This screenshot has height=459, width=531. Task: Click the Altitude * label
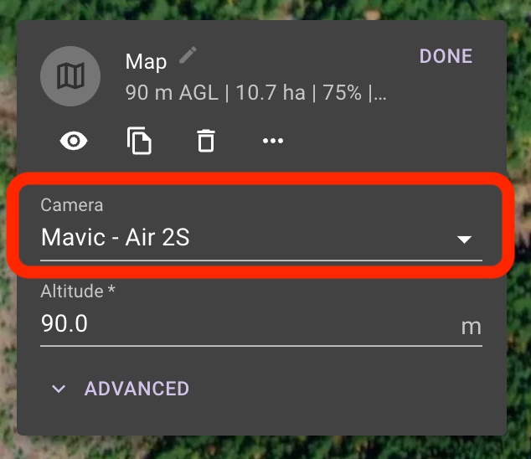[x=78, y=291]
